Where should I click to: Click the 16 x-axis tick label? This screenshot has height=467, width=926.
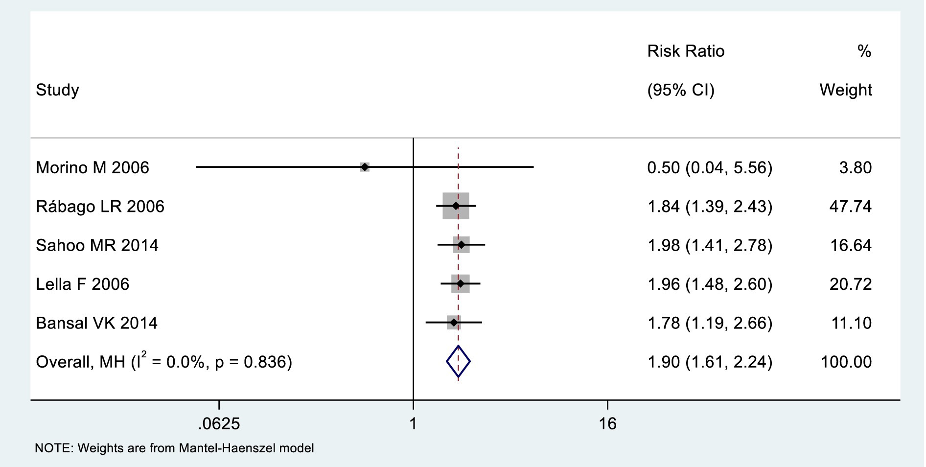[607, 423]
